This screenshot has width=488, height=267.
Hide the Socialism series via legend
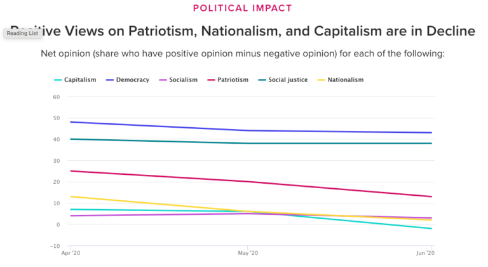pos(179,80)
